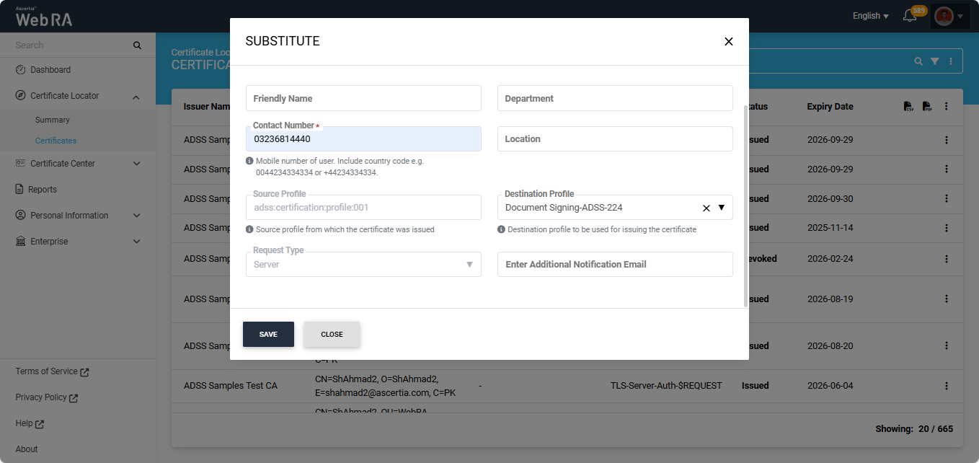Click the notification bell icon
This screenshot has width=979, height=463.
pos(910,16)
